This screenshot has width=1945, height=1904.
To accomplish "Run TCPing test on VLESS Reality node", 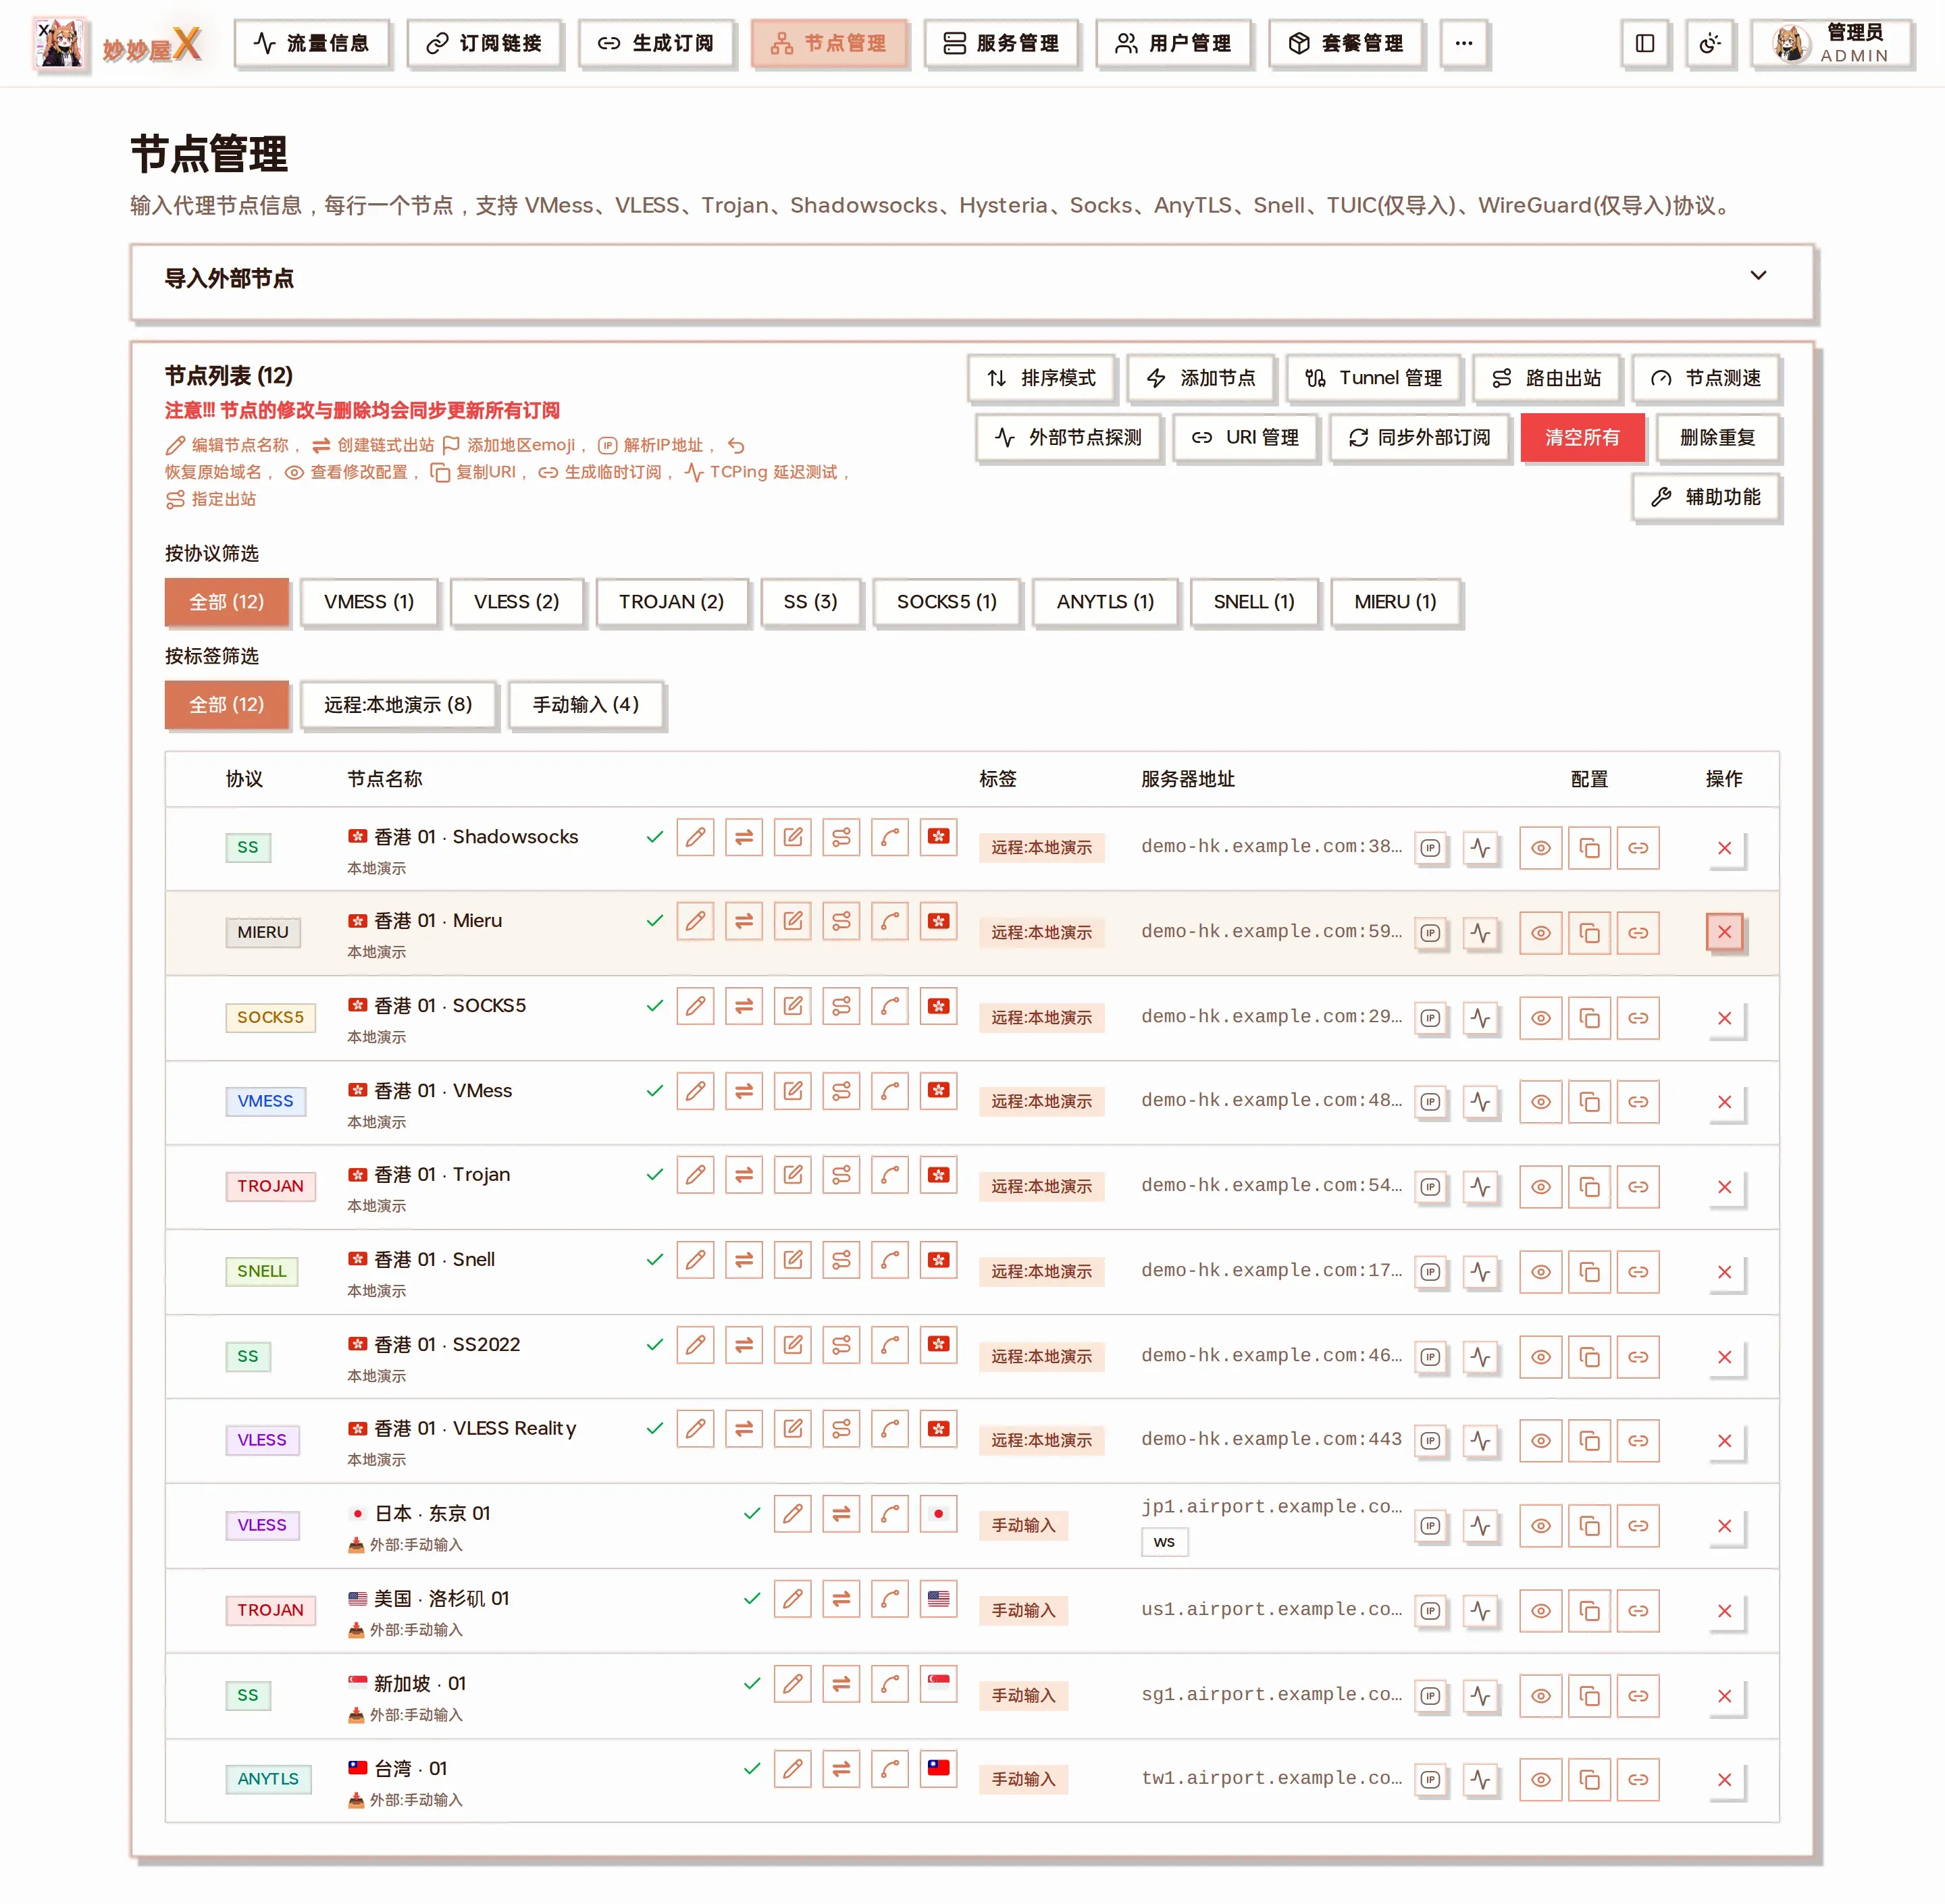I will 1480,1441.
